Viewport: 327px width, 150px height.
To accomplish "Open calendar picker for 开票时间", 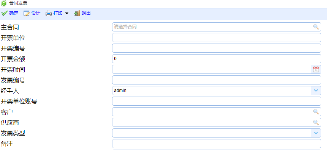I will [x=316, y=69].
